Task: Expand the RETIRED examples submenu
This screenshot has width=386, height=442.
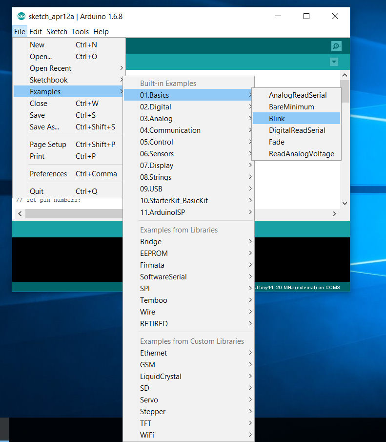Action: coord(188,324)
